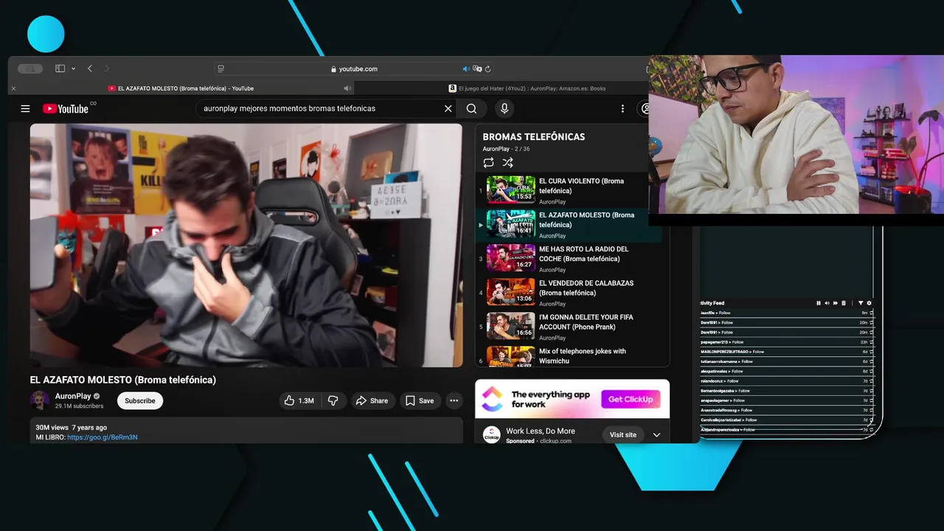Open translate icon in address bar
Screen dimensions: 944x531
[477, 69]
